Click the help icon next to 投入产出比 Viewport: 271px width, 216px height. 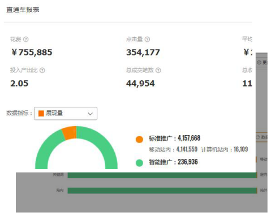(x=42, y=70)
